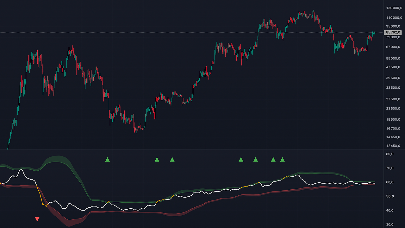Screen dimensions: 405x228
Task: Pick the 23 500,0 price axis label
Action: tap(394, 109)
